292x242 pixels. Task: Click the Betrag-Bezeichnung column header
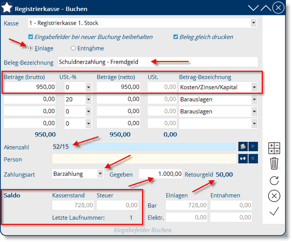coord(205,77)
